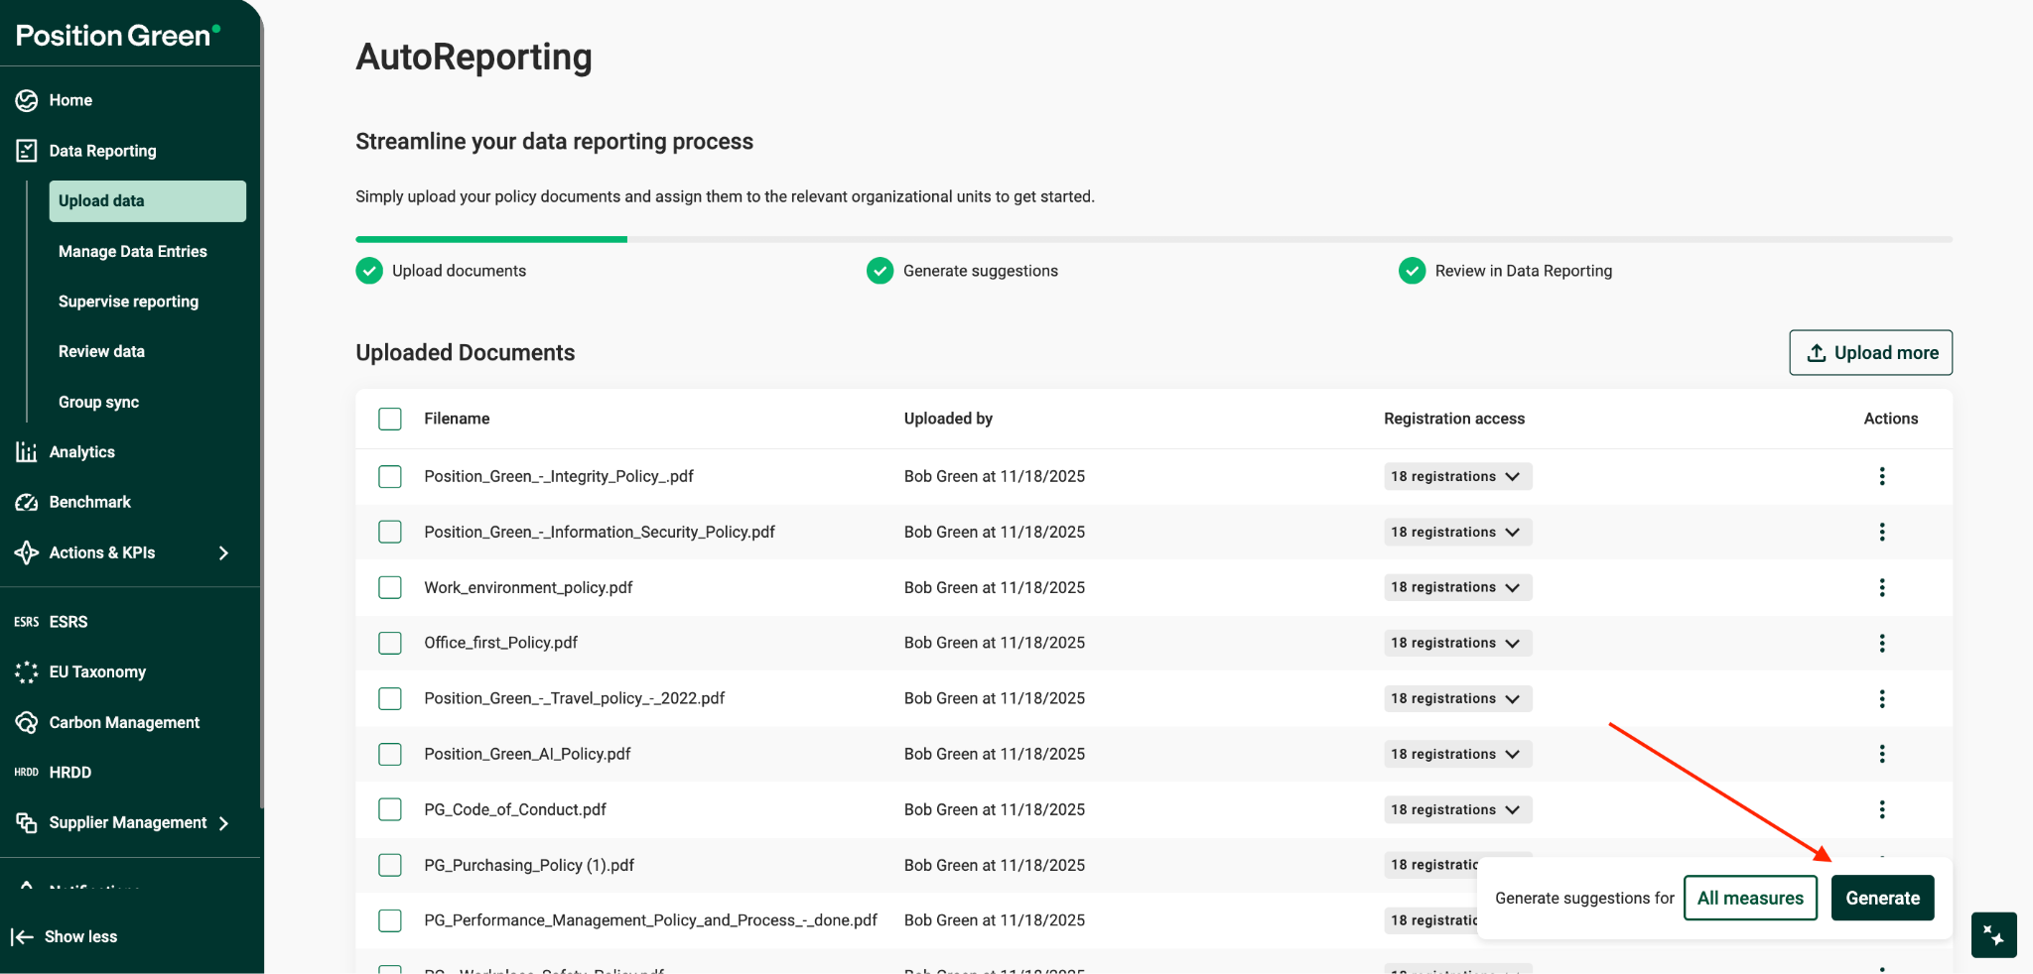The image size is (2033, 974).
Task: Check the Work environment policy checkbox
Action: [390, 587]
